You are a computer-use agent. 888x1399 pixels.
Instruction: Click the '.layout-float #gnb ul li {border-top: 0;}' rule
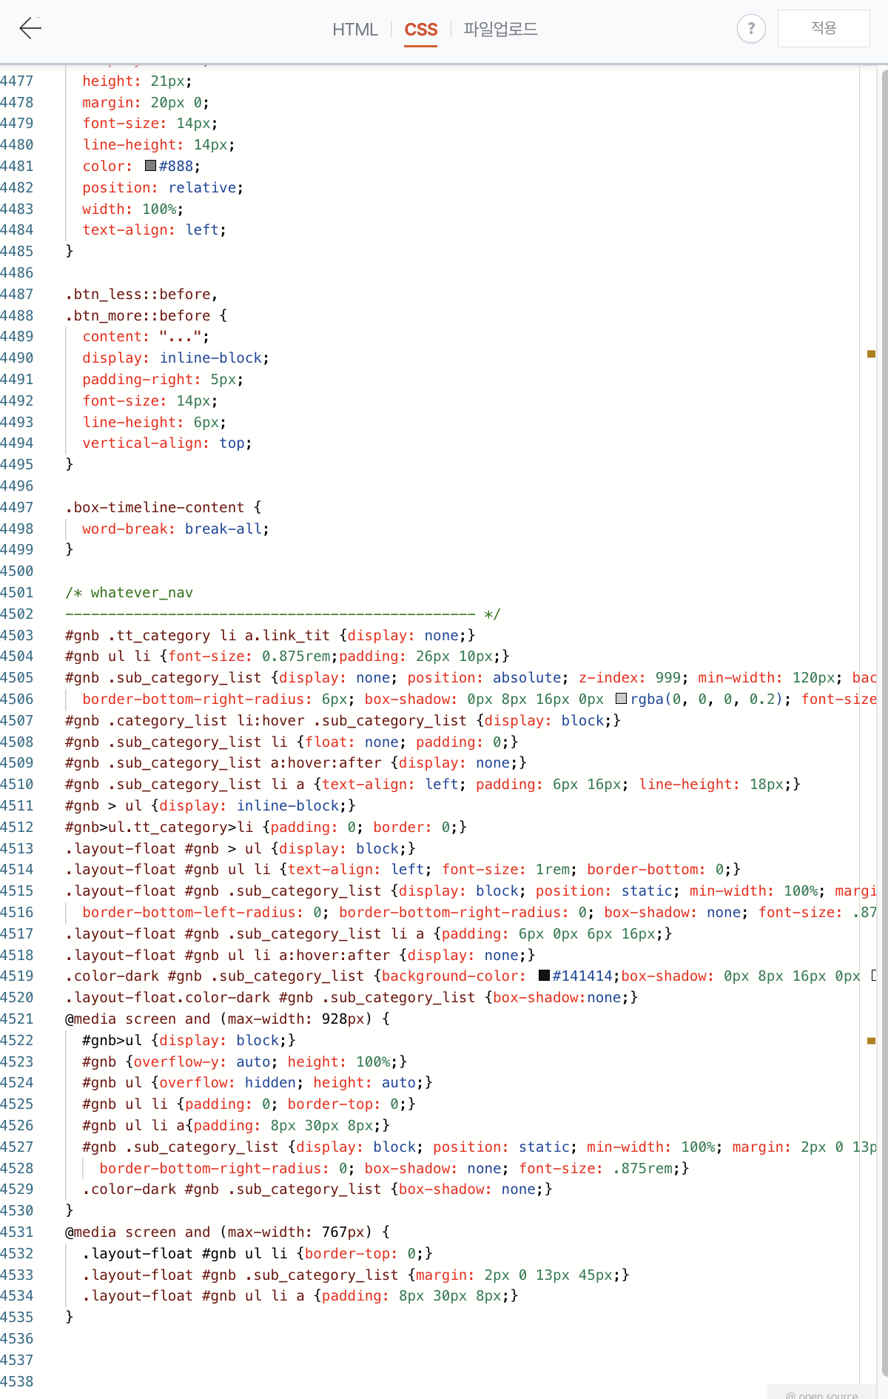coord(258,1253)
